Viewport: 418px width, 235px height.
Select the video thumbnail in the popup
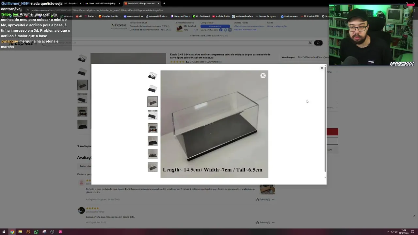pos(153,76)
